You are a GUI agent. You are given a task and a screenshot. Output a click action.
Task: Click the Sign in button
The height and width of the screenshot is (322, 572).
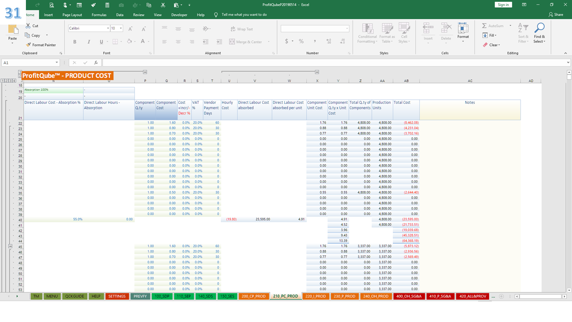[503, 4]
